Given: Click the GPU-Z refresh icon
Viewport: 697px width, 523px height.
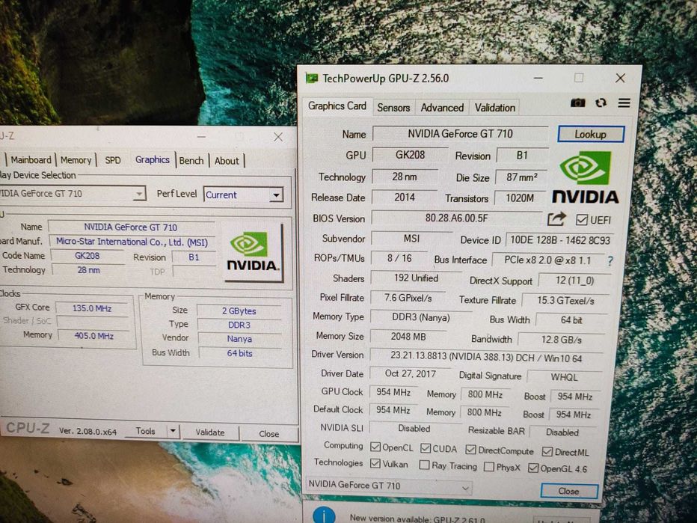Looking at the screenshot, I should (x=601, y=103).
